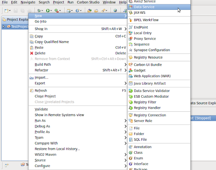Refresh the project via context menu

[78, 91]
